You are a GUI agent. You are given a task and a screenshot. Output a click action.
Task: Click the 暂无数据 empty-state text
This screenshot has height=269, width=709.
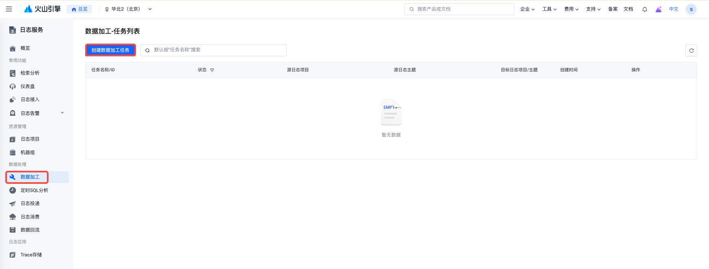pos(391,135)
